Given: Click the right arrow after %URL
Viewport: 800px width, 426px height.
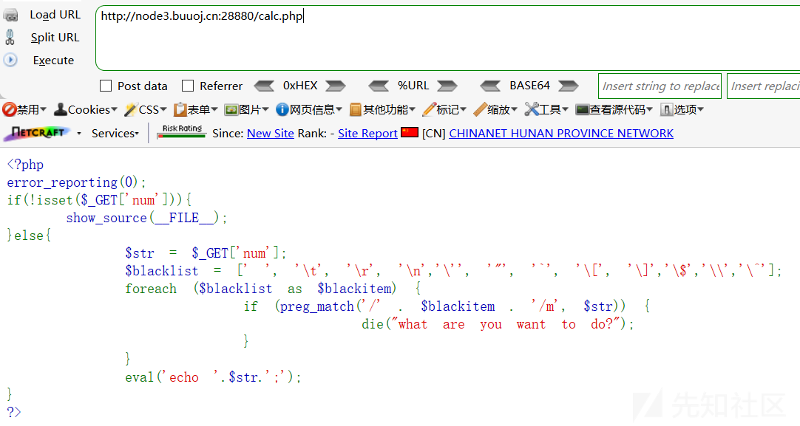Looking at the screenshot, I should tap(447, 86).
